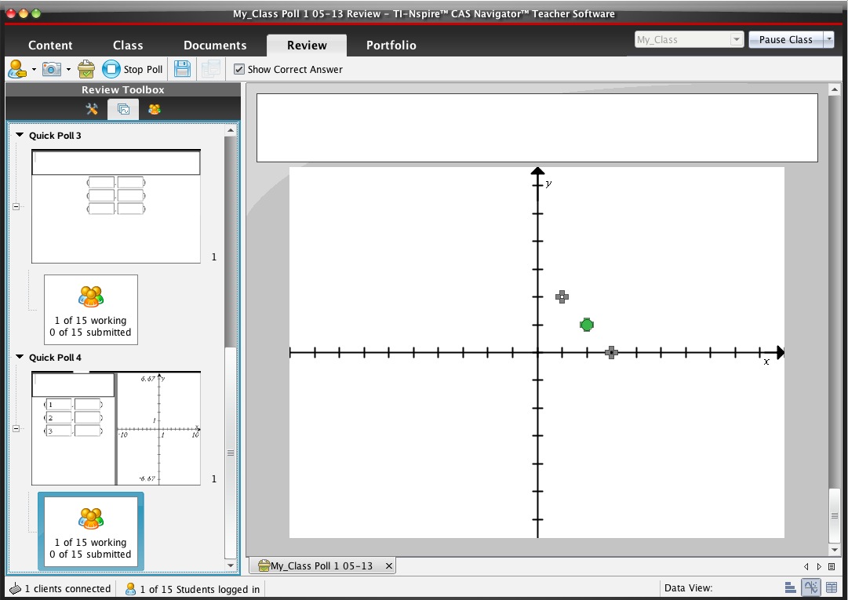Uncheck Show Correct Answer checkbox
The width and height of the screenshot is (848, 600).
[239, 70]
